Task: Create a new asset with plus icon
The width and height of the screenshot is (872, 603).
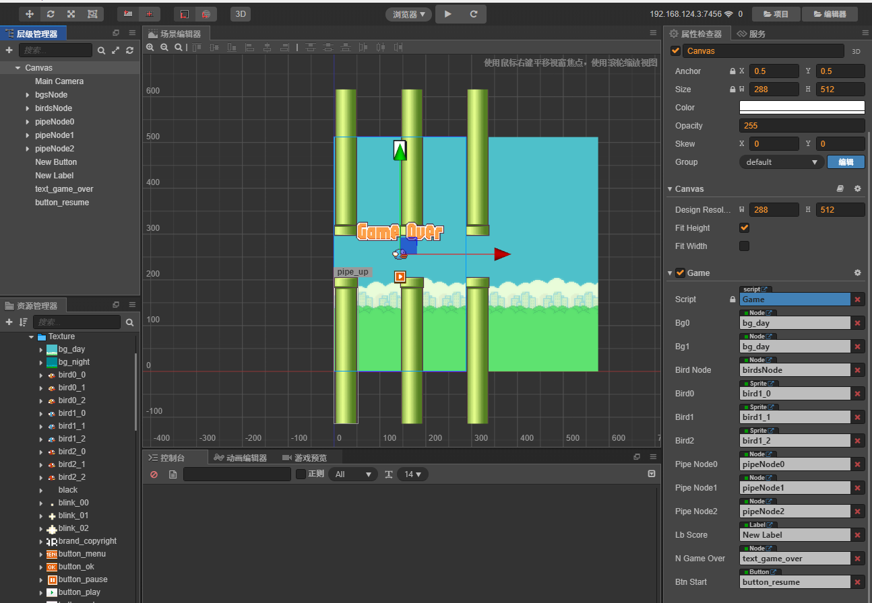Action: pos(9,322)
